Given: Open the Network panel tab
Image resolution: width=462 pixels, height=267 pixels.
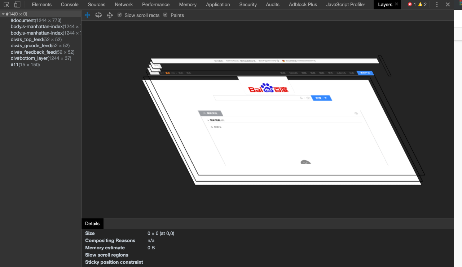Looking at the screenshot, I should click(x=124, y=5).
